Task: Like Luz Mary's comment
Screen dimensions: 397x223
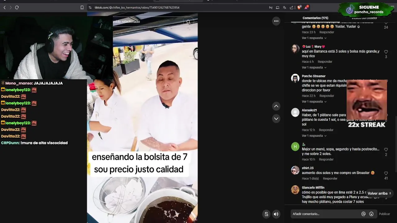Action: coord(386,52)
